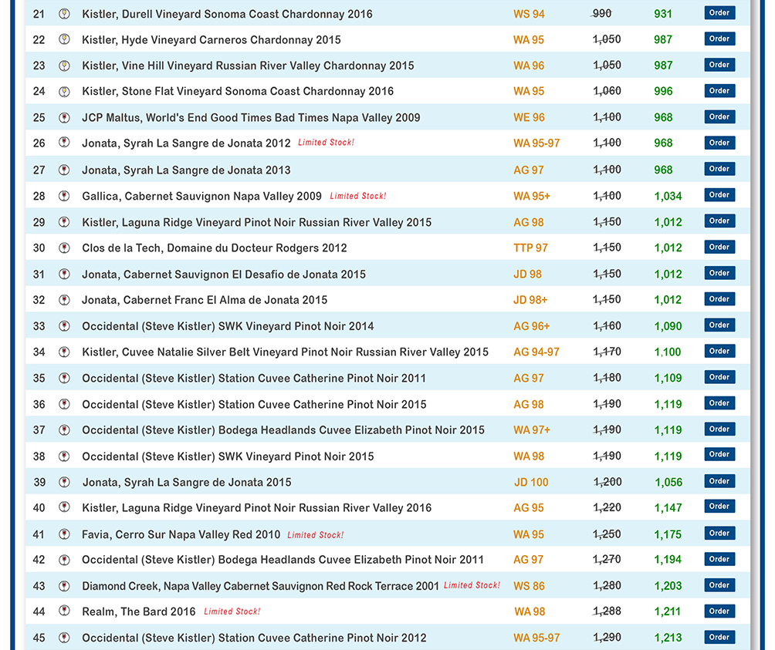Order the Jonata Syrah La Sangre 2012
Viewport: 775px width, 650px height.
(719, 143)
